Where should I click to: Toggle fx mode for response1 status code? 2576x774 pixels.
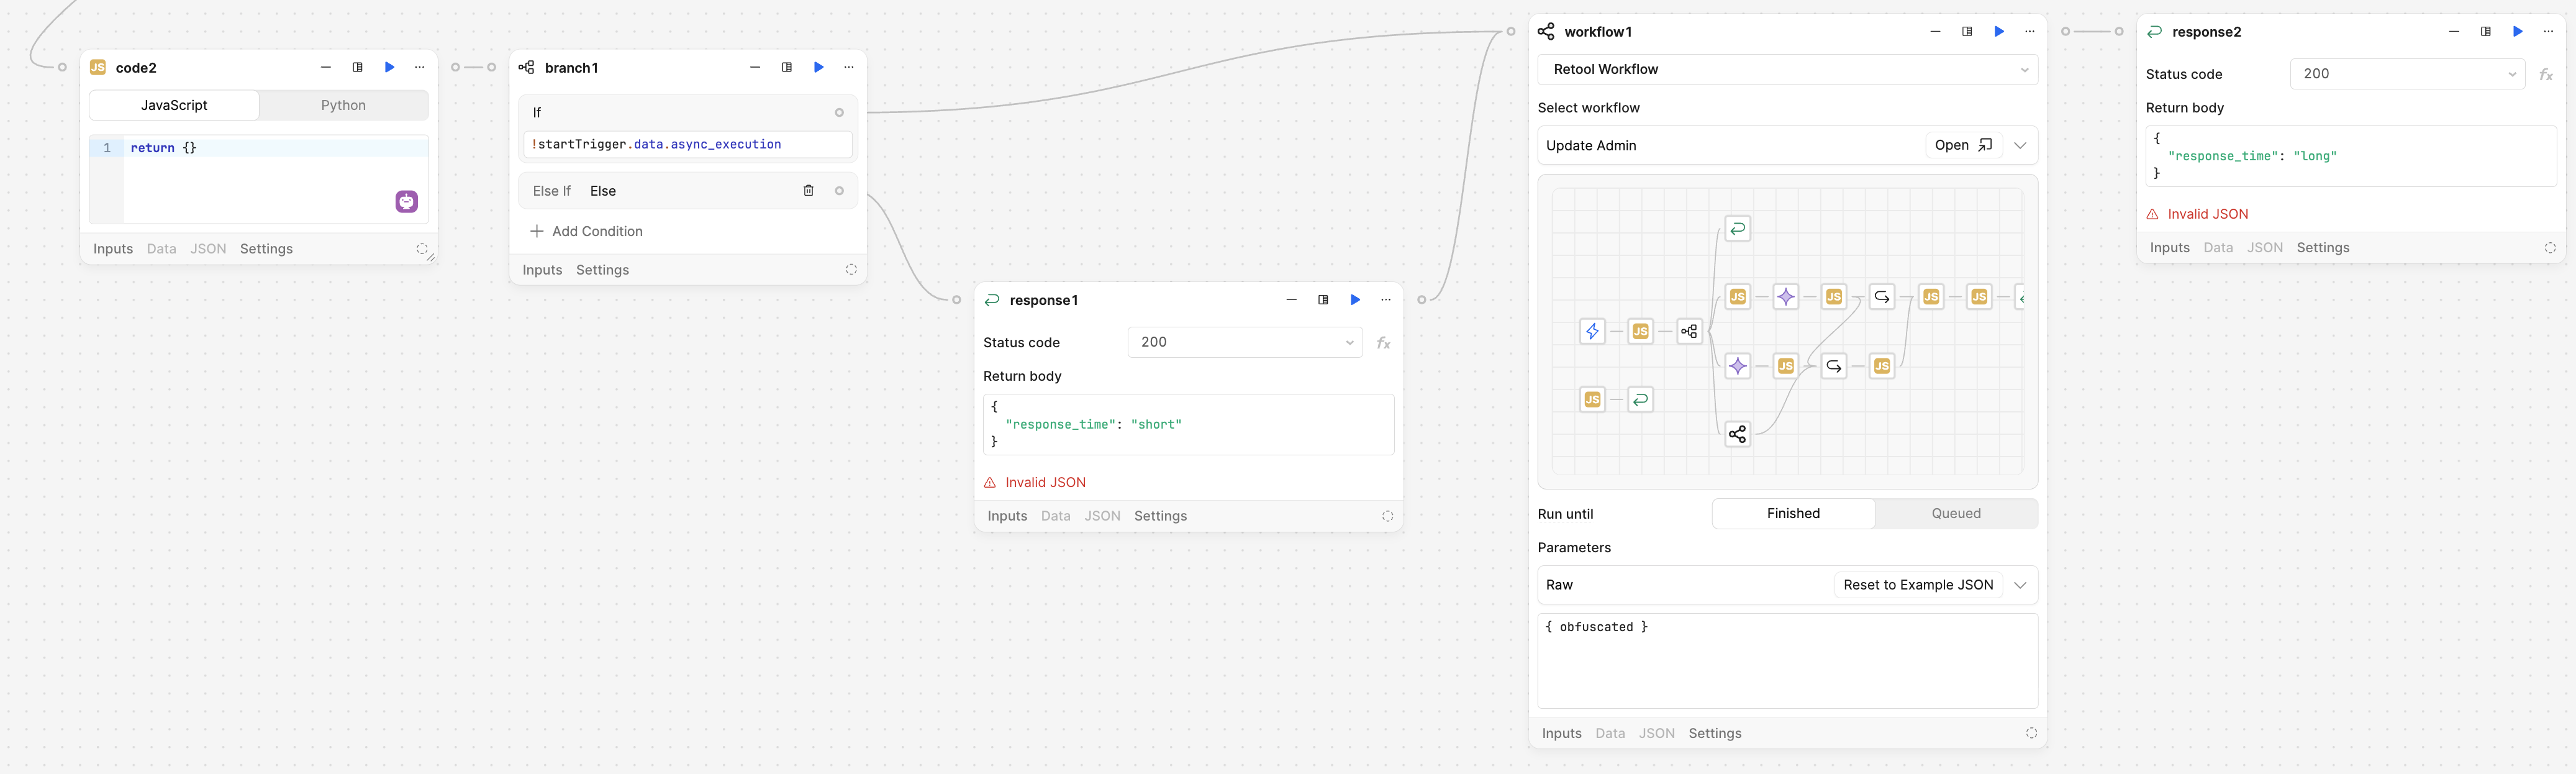[x=1383, y=343]
